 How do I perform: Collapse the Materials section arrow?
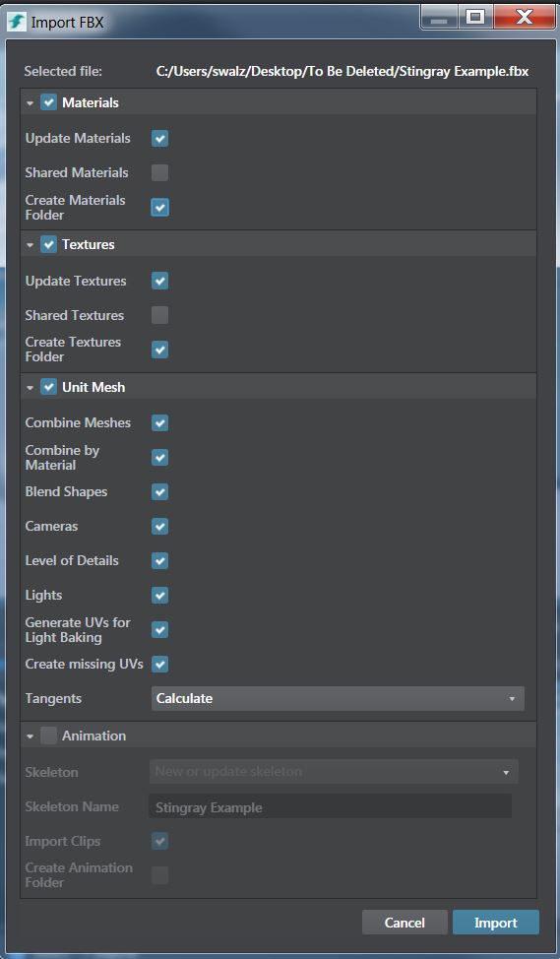click(30, 103)
